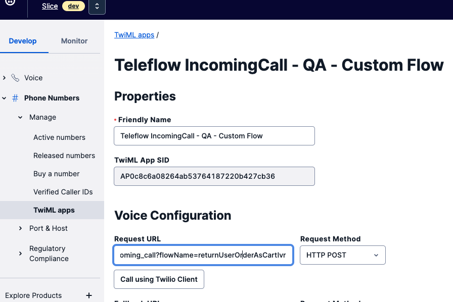Viewport: 453px width, 302px height.
Task: Open the account switcher arrows button
Action: (97, 7)
